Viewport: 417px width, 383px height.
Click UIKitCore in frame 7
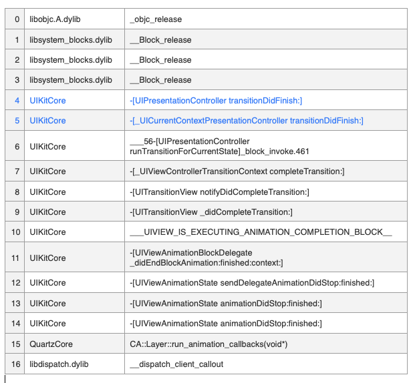(47, 171)
